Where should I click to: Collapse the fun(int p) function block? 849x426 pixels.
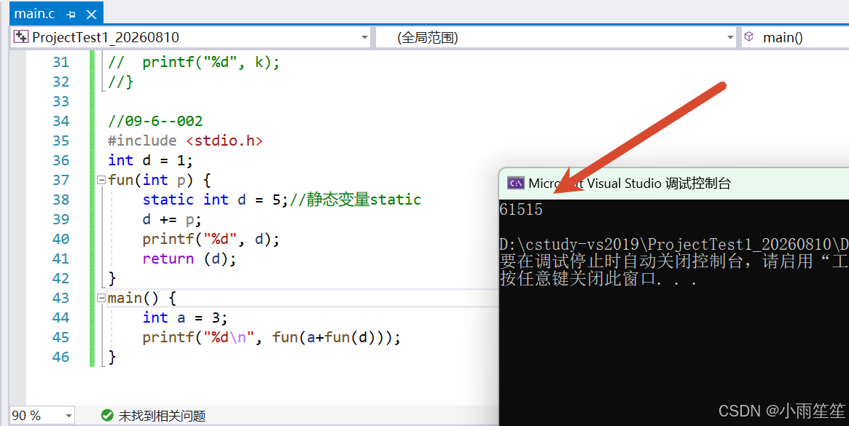pos(101,180)
